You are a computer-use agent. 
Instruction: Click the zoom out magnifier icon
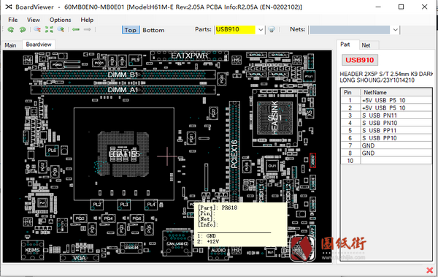pyautogui.click(x=37, y=29)
